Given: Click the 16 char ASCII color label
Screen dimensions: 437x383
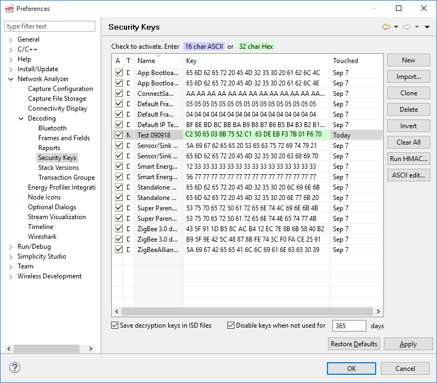Looking at the screenshot, I should [x=204, y=47].
